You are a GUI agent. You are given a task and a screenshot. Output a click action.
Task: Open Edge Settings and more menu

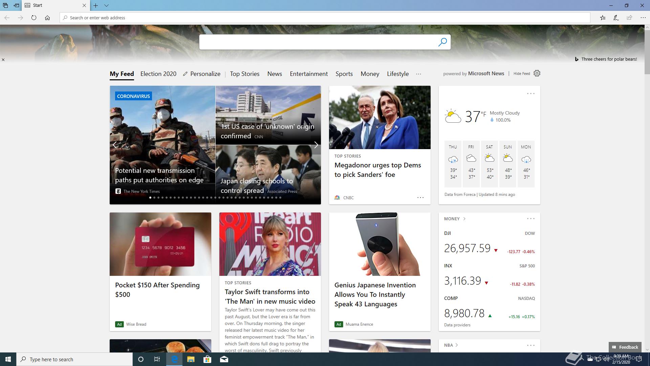click(643, 18)
